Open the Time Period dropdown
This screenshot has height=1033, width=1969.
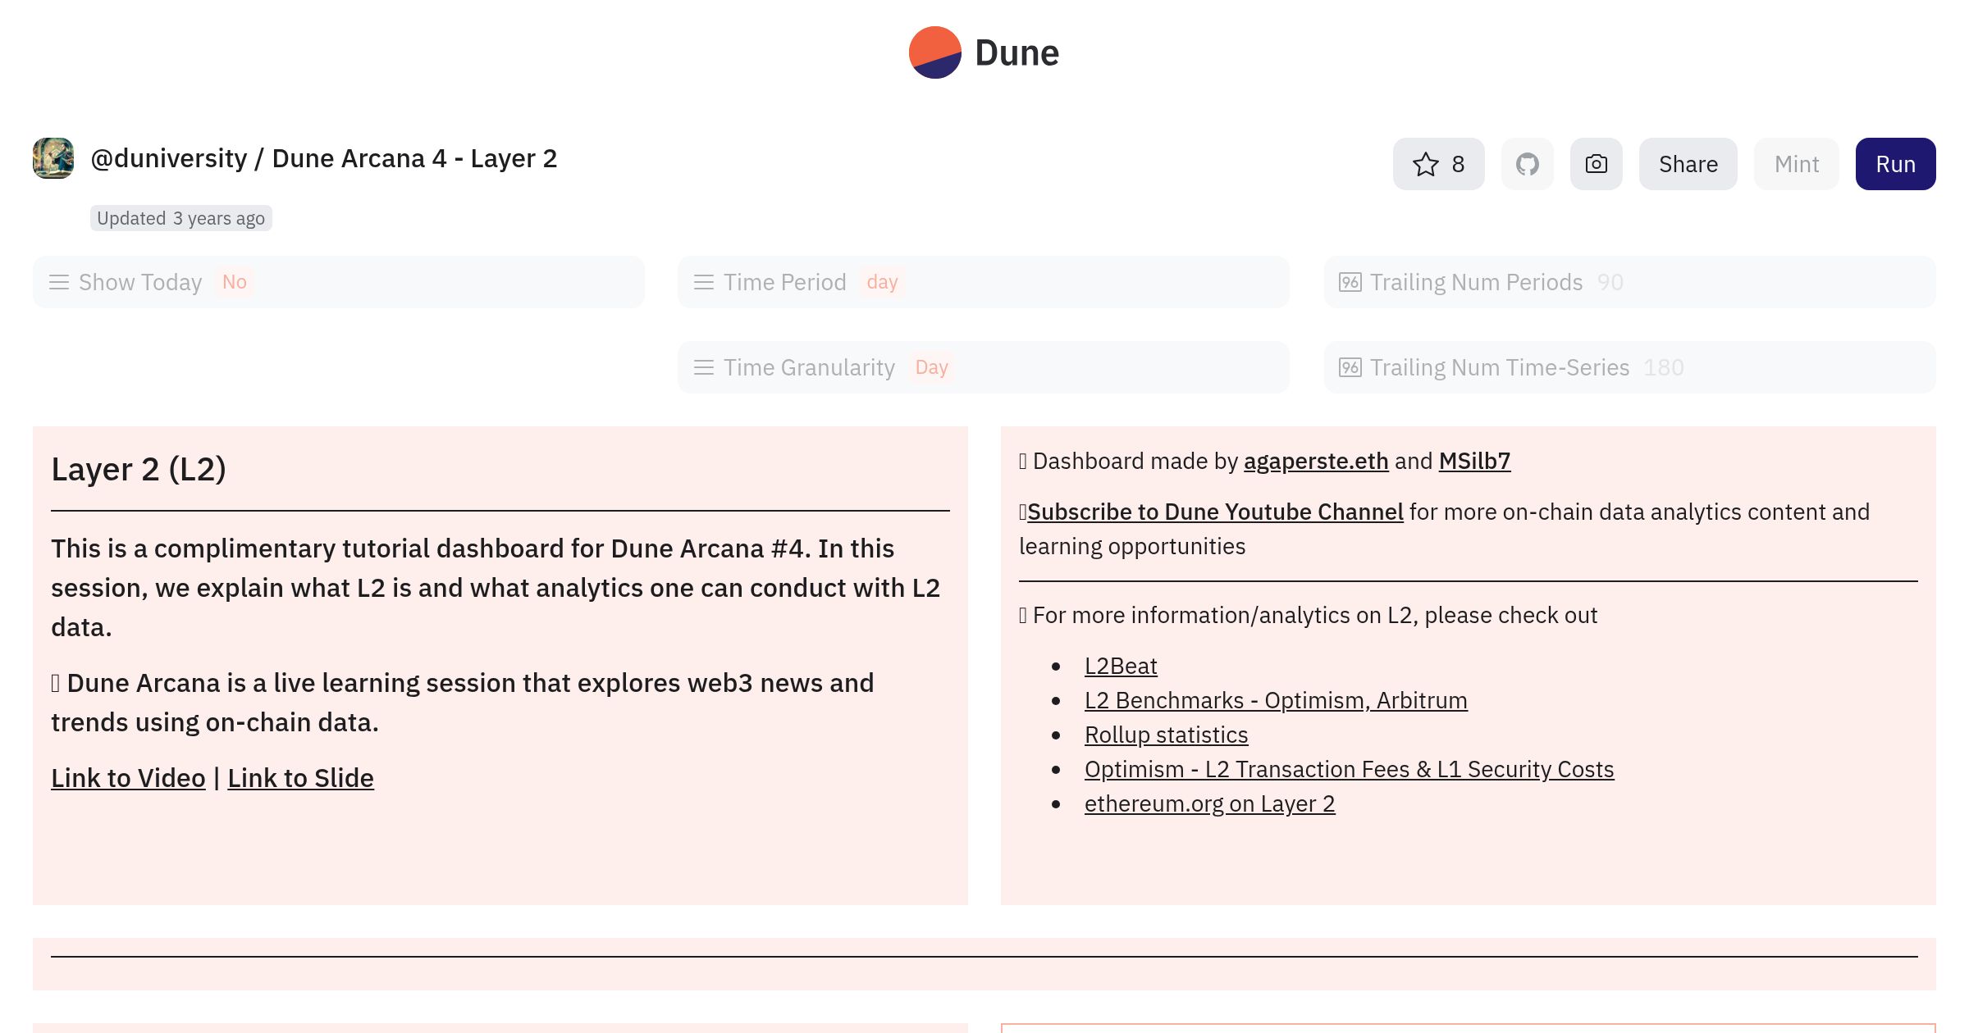click(983, 282)
